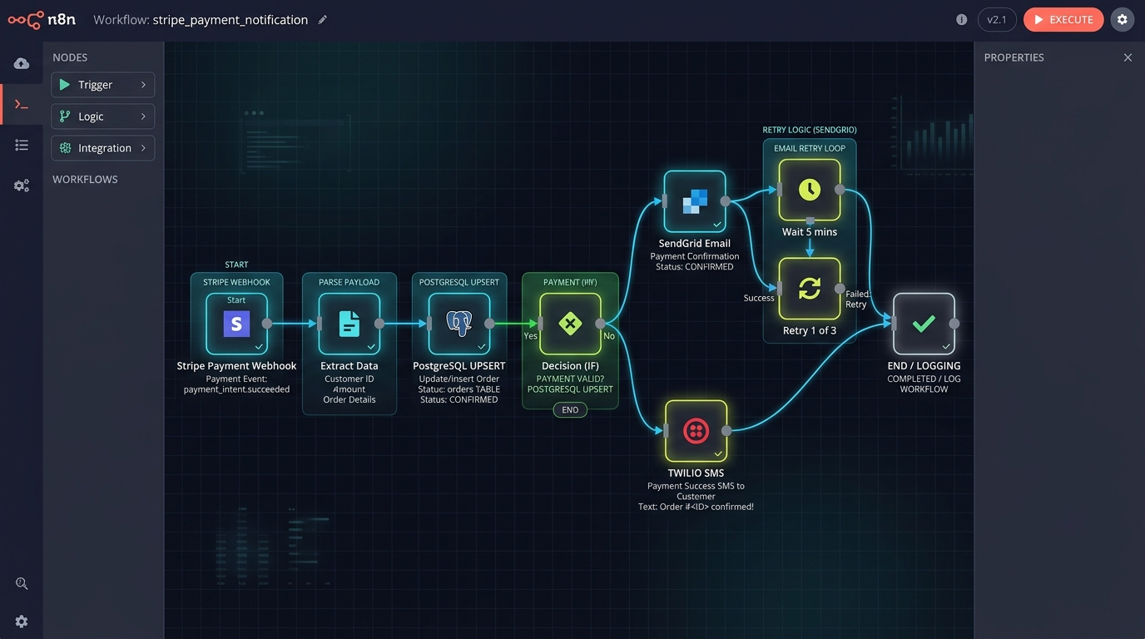Click the PROPERTIES panel heading
Viewport: 1145px width, 639px height.
pyautogui.click(x=1014, y=57)
